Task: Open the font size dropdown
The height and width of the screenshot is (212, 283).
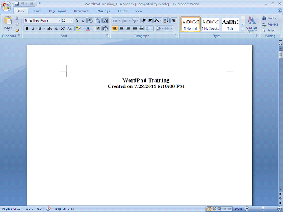Action: pyautogui.click(x=71, y=21)
